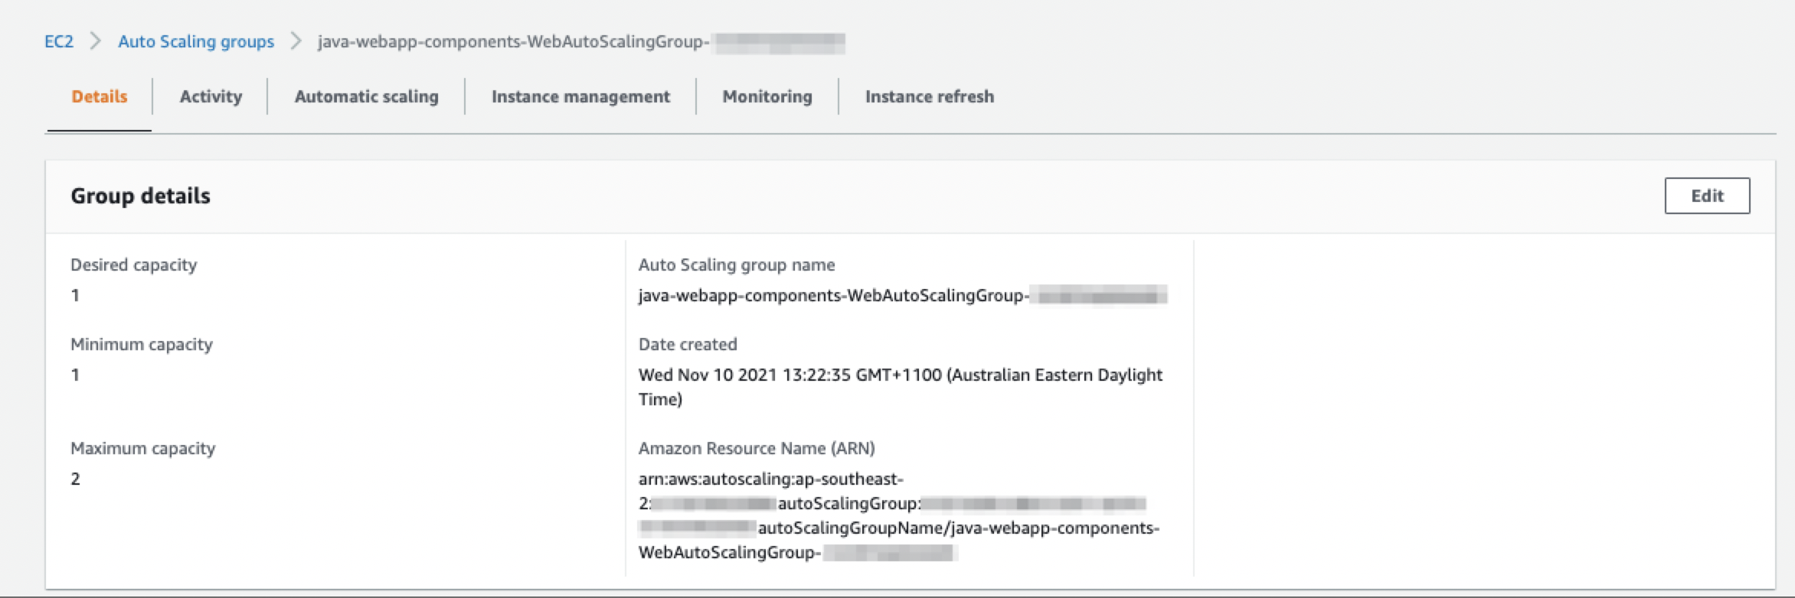1795x598 pixels.
Task: Click the first breadcrumb chevron after EC2
Action: (x=96, y=41)
